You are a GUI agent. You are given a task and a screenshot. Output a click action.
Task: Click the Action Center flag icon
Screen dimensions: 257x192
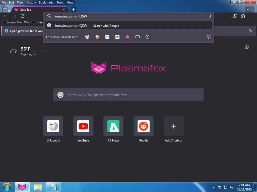(220, 187)
